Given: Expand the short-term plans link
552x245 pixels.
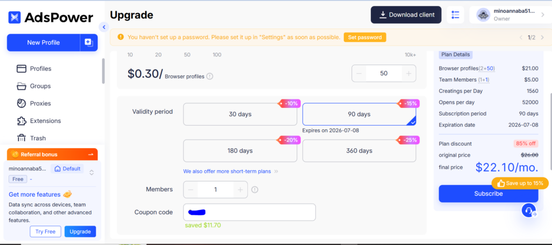Looking at the screenshot, I should pos(231,171).
